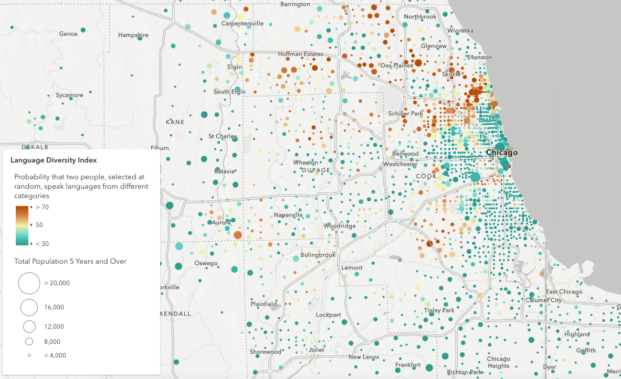Click the 'Oswego' map label
The height and width of the screenshot is (379, 621).
[206, 263]
